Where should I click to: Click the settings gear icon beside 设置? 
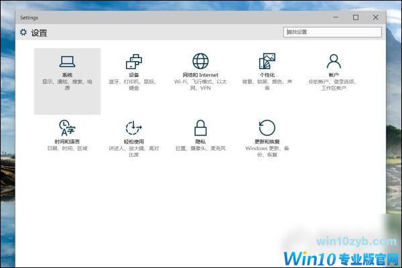pyautogui.click(x=24, y=32)
